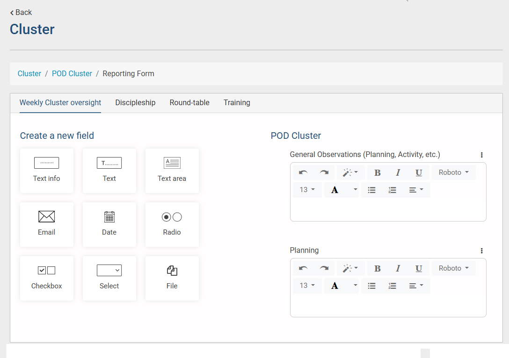Click redo in Planning editor
The image size is (509, 358).
pos(324,268)
